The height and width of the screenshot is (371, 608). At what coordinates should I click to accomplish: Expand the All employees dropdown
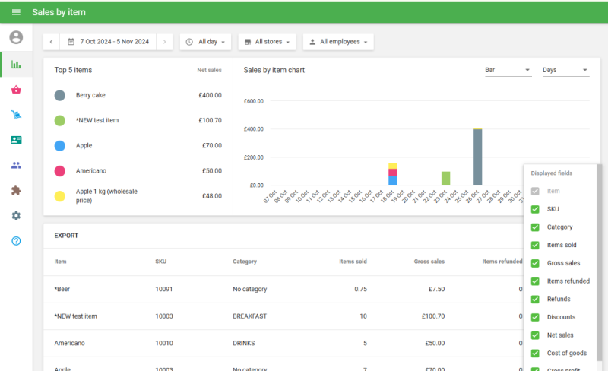338,42
